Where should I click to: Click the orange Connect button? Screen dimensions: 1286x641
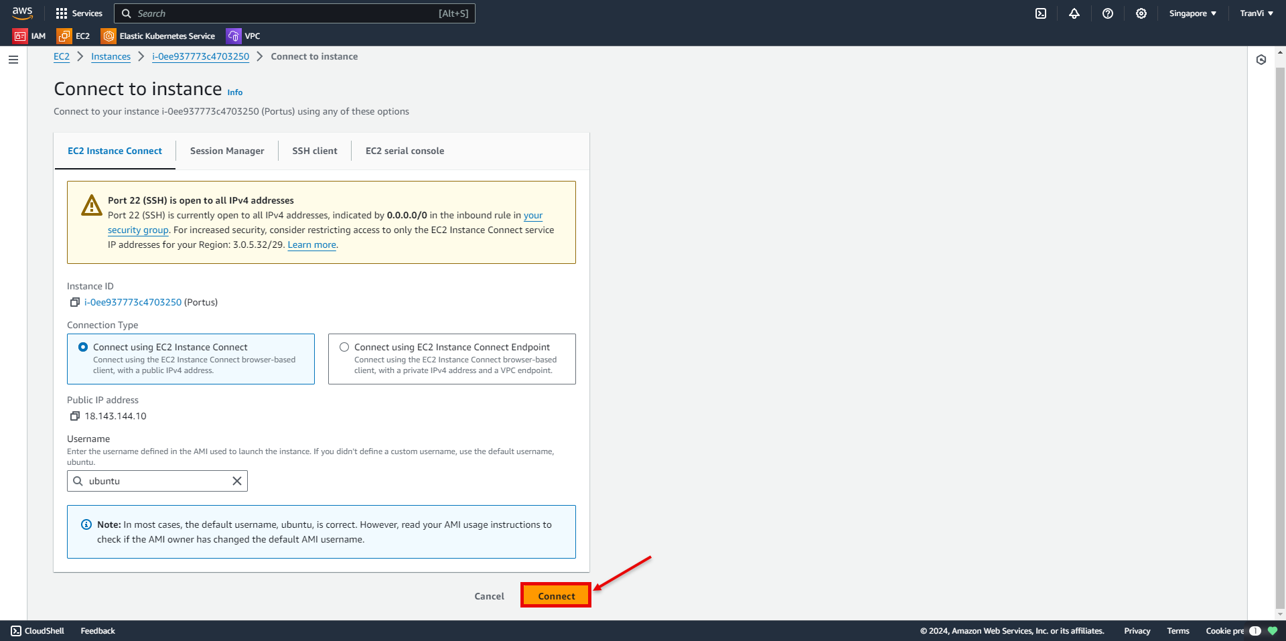(x=556, y=595)
